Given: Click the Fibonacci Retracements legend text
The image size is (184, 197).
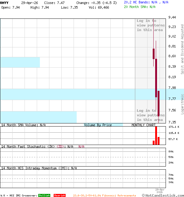Looking at the screenshot, I should point(104,195).
